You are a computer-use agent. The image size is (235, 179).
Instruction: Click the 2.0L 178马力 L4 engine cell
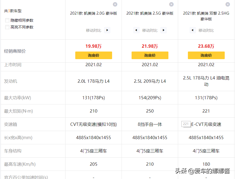(x=93, y=81)
